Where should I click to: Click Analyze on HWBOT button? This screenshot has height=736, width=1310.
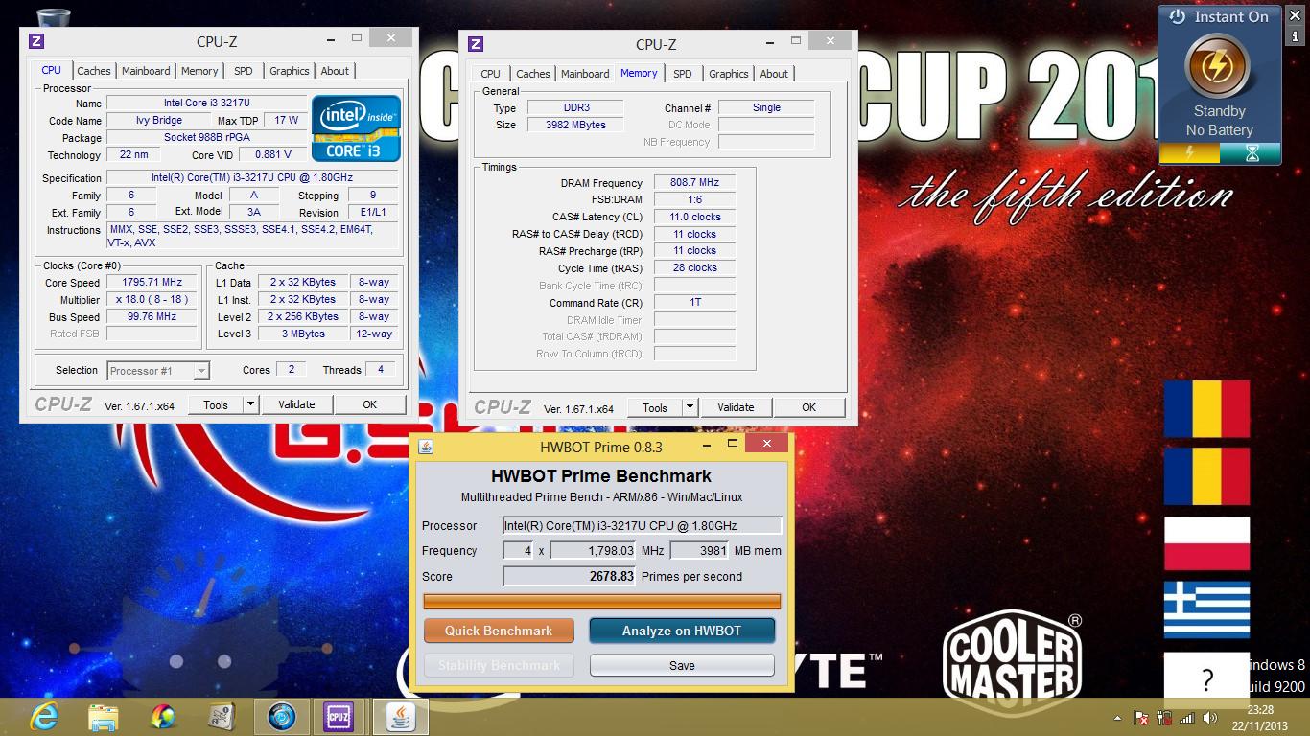click(682, 631)
